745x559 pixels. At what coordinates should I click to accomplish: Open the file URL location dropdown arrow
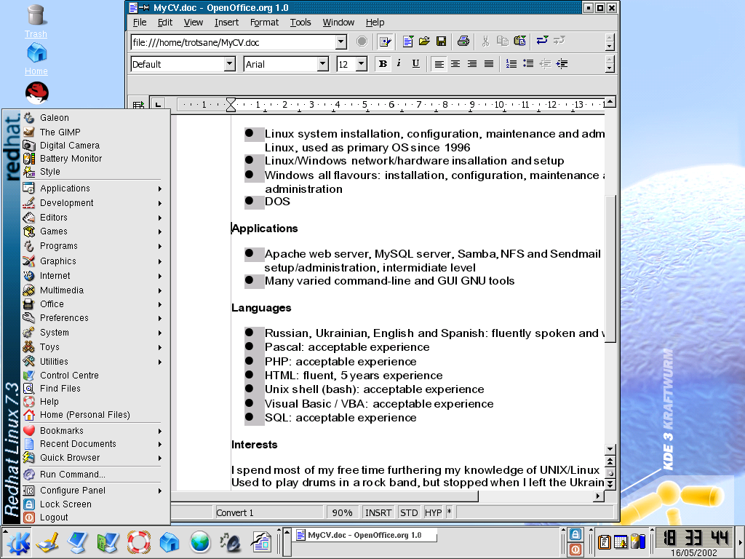tap(340, 42)
